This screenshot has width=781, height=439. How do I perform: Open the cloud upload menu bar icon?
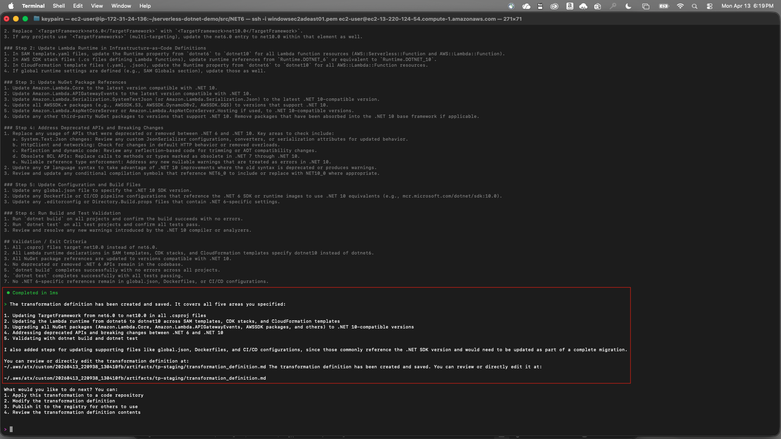click(x=583, y=6)
